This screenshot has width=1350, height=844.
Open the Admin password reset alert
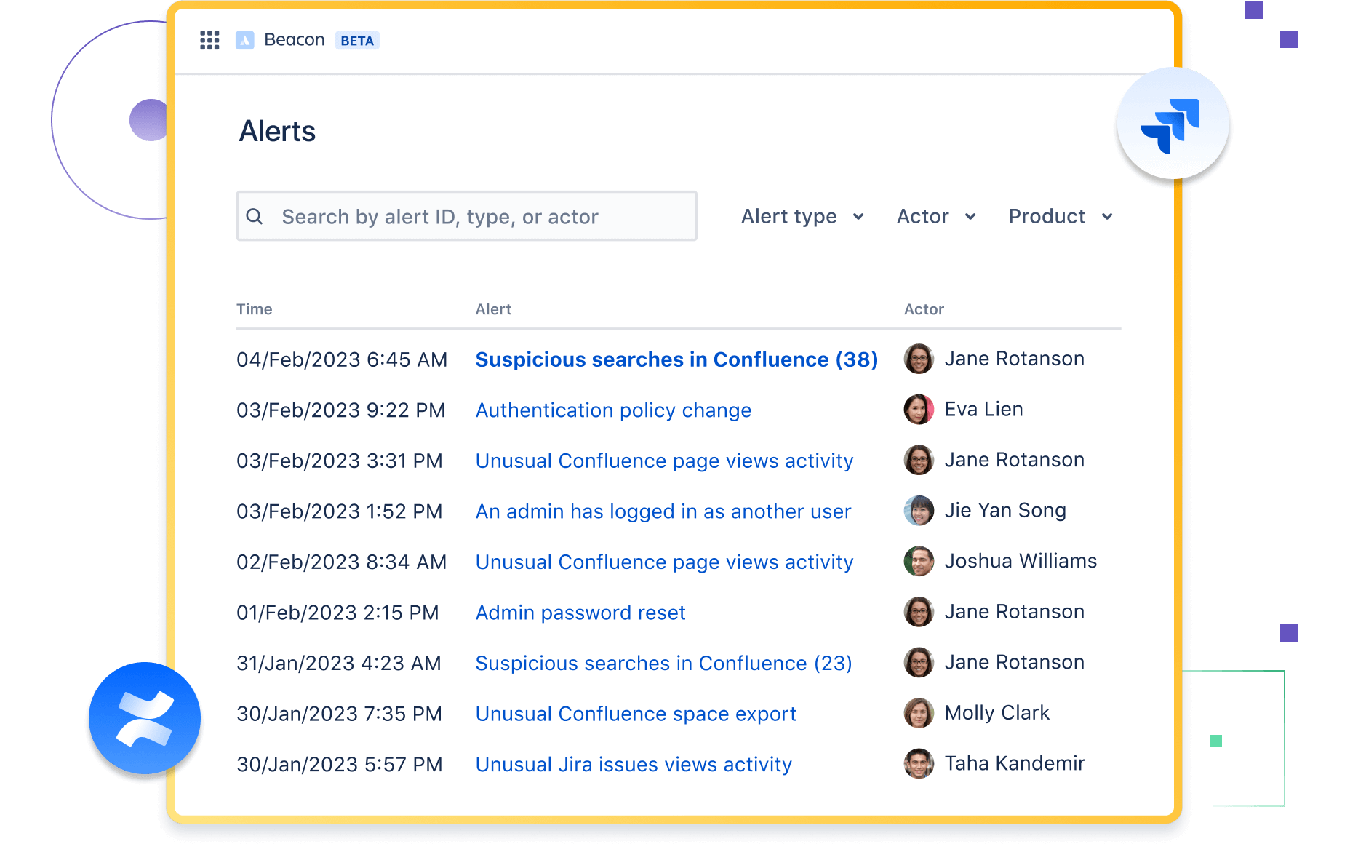(580, 612)
